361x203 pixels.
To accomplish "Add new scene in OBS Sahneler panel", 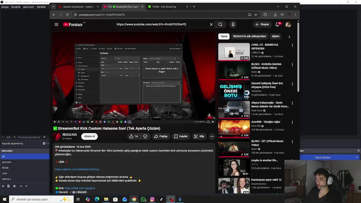I will (3, 186).
